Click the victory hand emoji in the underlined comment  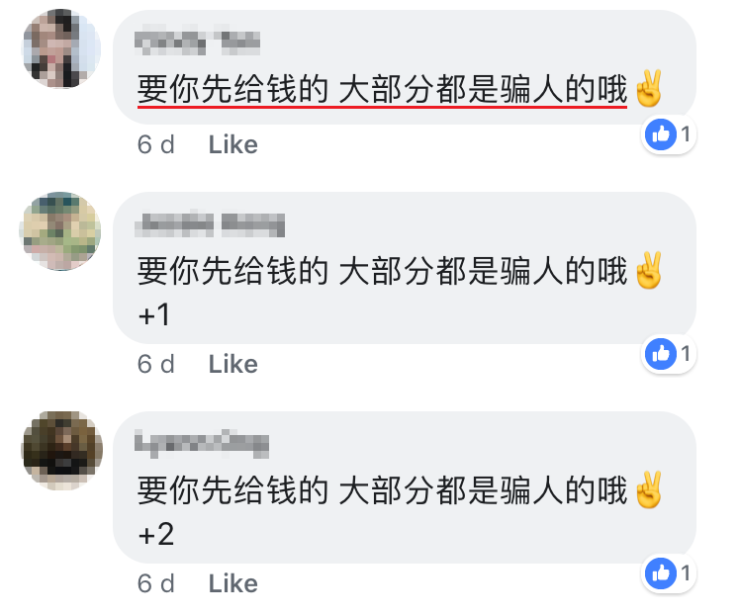tap(649, 89)
